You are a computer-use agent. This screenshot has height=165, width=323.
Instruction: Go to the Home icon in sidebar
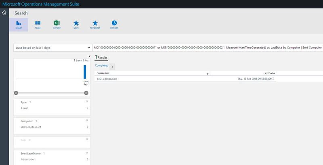point(4,13)
